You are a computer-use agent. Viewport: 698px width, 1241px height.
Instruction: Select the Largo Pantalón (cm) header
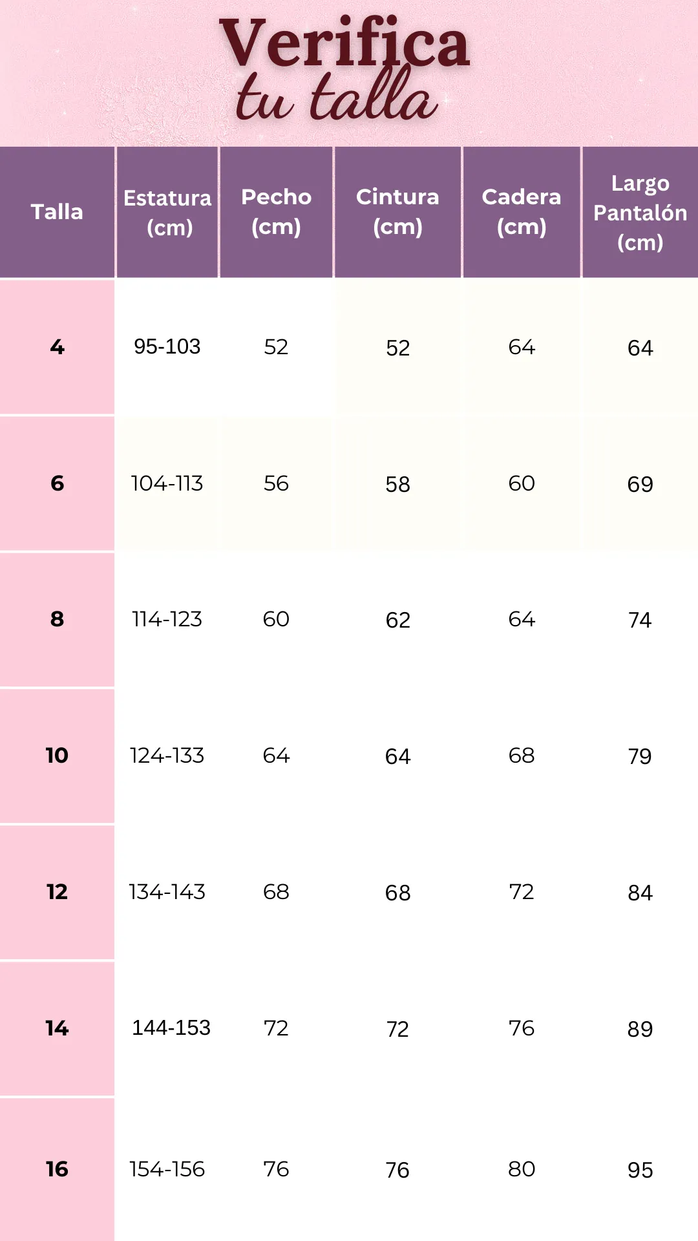tap(640, 212)
